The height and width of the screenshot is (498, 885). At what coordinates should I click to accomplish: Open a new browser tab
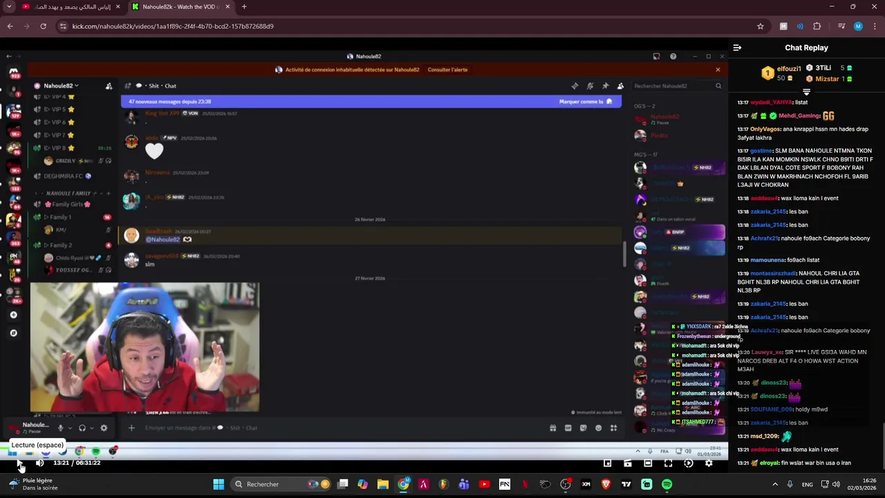(x=244, y=7)
